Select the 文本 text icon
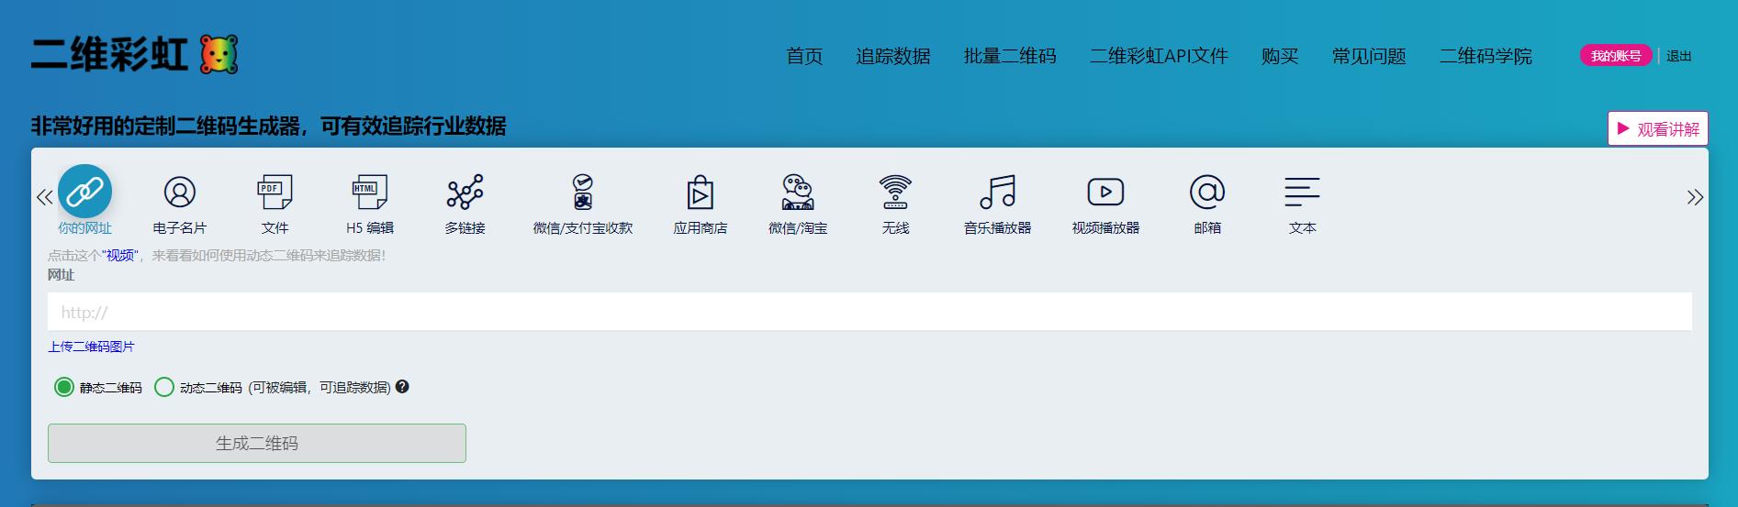1738x507 pixels. click(x=1302, y=193)
